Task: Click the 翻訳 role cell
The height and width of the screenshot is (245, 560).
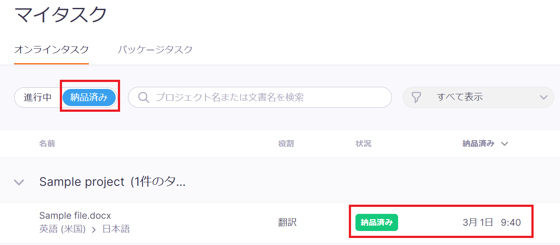Action: 287,223
